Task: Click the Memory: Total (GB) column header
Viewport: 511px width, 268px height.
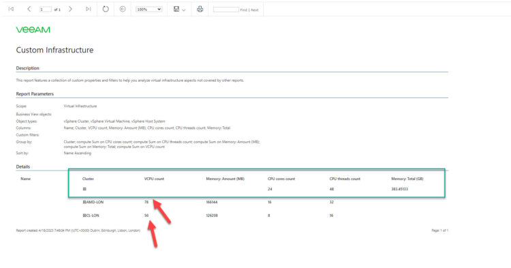Action: (x=407, y=179)
